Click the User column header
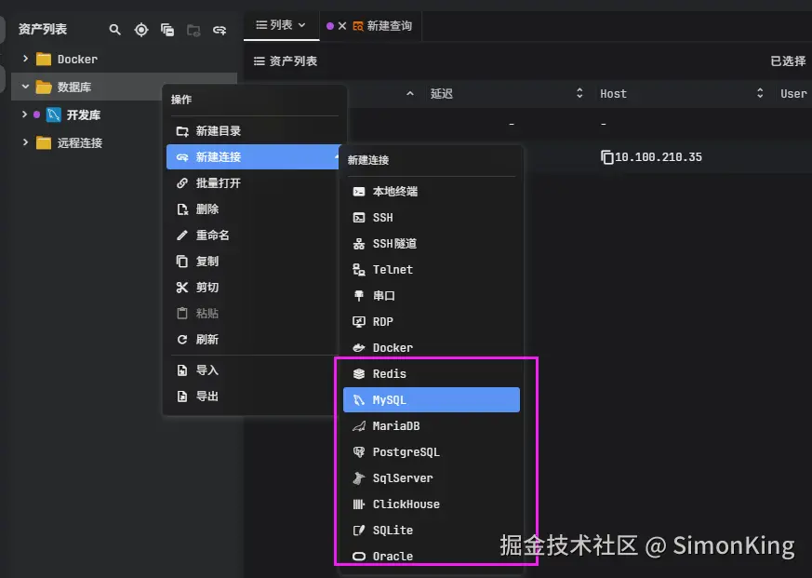This screenshot has height=578, width=812. (x=793, y=94)
